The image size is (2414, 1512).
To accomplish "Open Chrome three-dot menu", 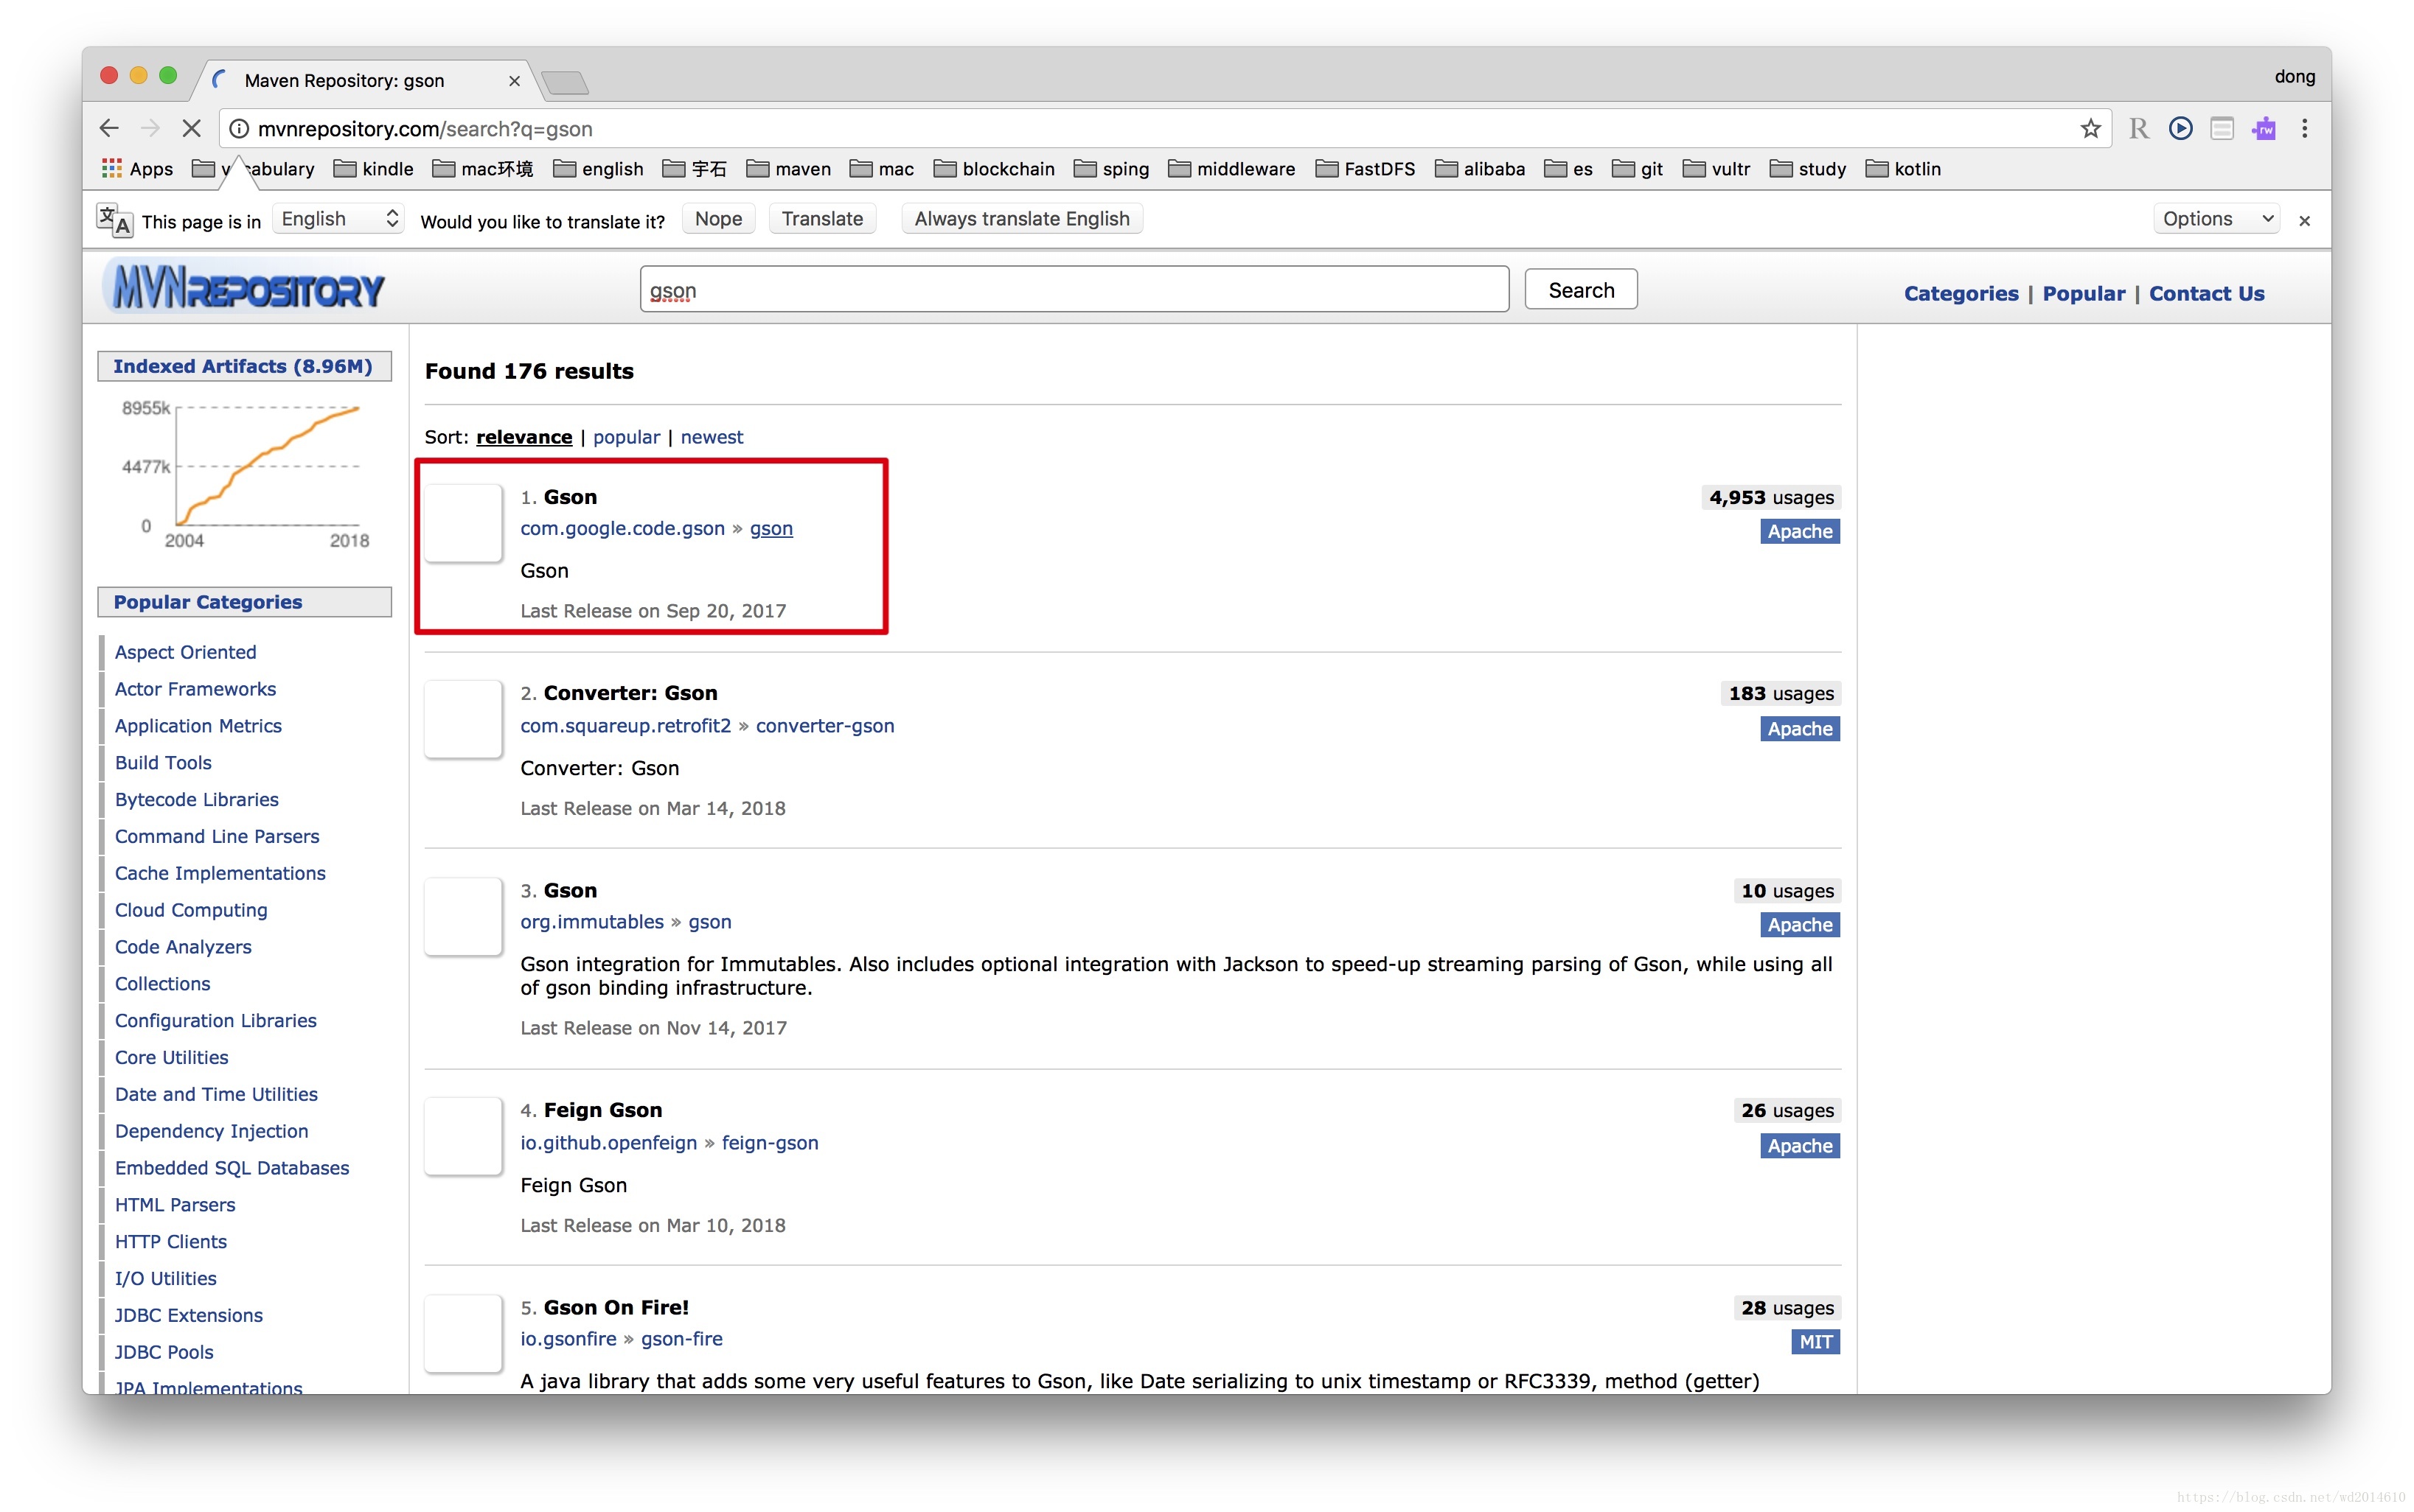I will 2305,129.
